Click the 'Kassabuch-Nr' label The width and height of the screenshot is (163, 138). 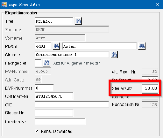tap(126, 105)
